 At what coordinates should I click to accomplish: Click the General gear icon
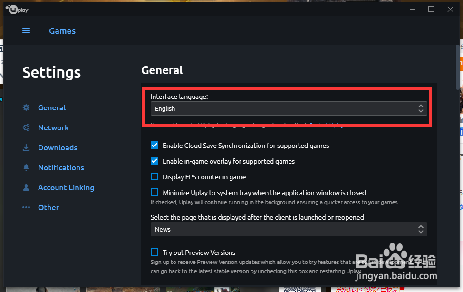(x=27, y=108)
